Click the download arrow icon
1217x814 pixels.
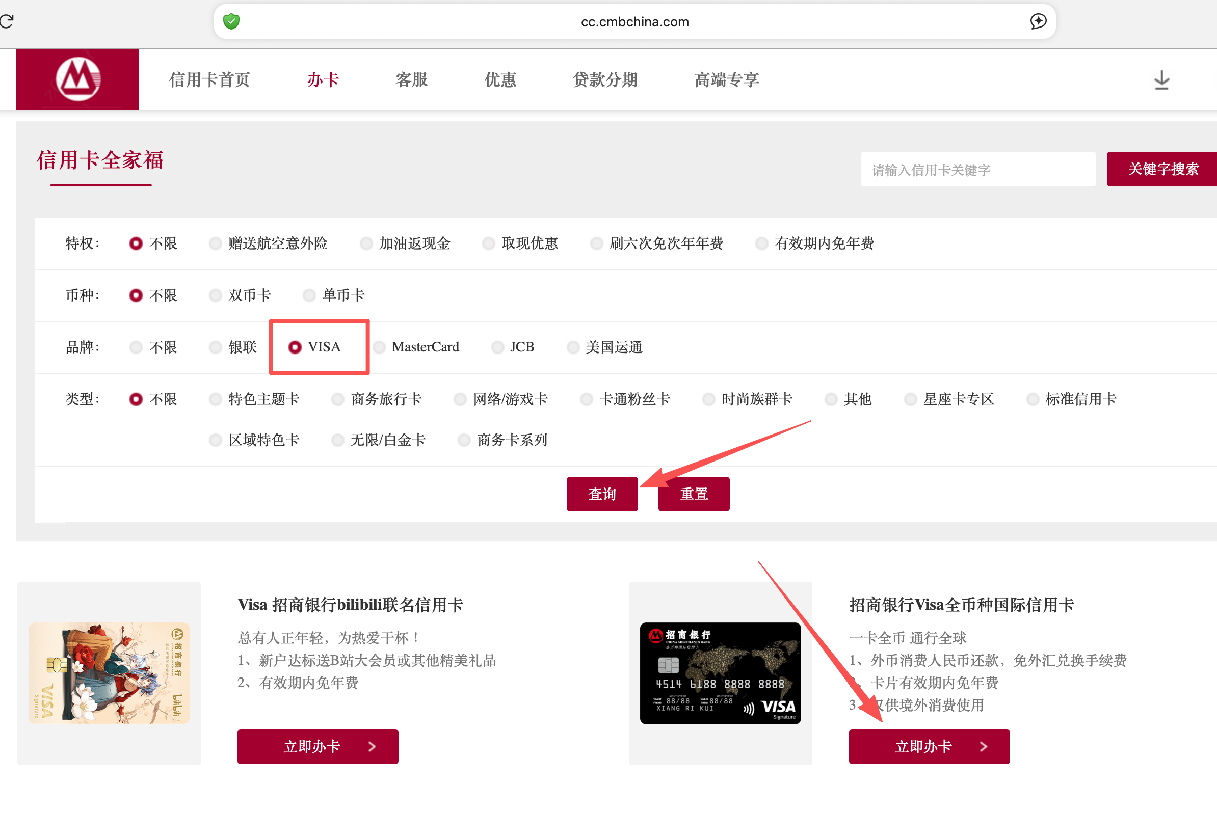[x=1161, y=80]
